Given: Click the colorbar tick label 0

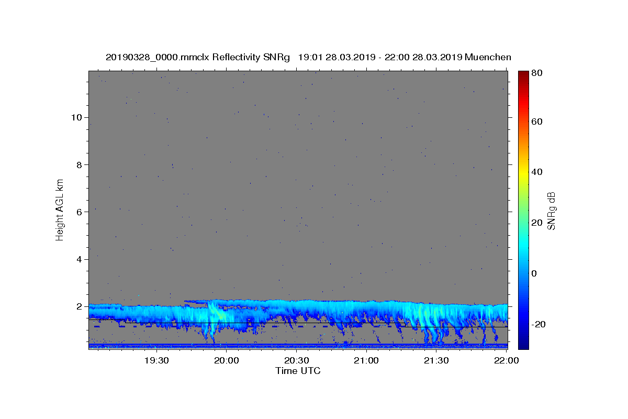Looking at the screenshot, I should tap(535, 273).
